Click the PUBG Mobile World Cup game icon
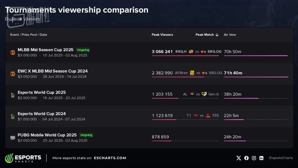Screen dimensions: 298x168 click(13, 138)
